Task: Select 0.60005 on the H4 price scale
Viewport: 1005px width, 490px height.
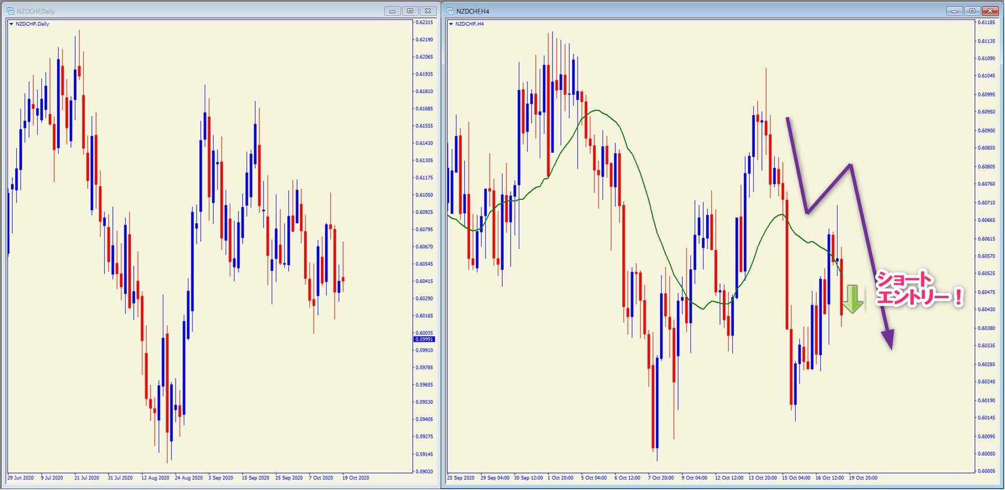Action: (x=986, y=471)
